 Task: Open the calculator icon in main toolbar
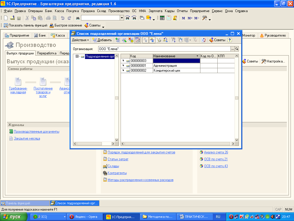pos(162,18)
